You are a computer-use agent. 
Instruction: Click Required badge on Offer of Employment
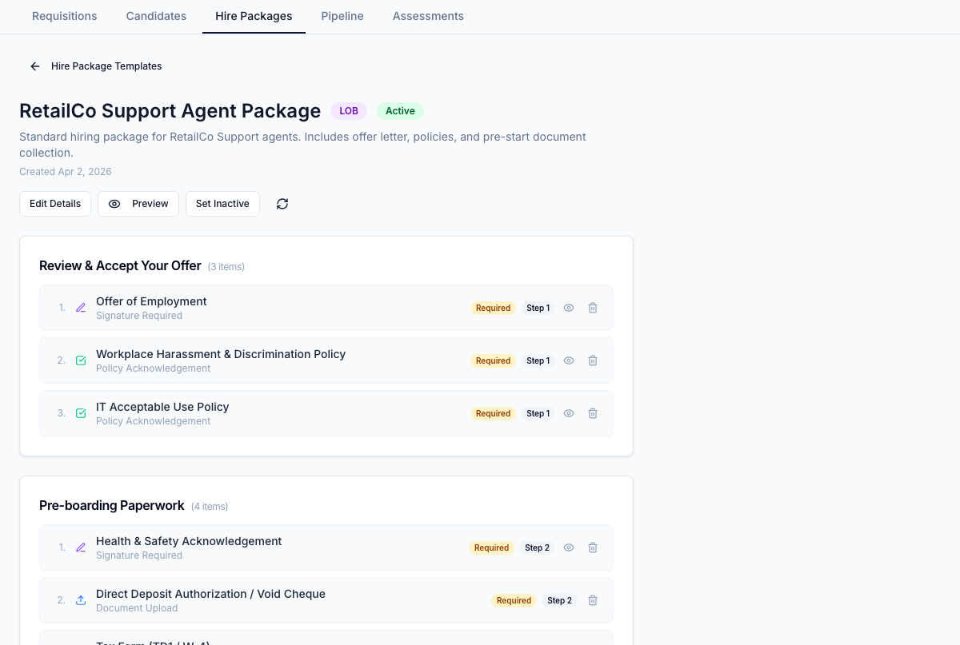pyautogui.click(x=493, y=308)
